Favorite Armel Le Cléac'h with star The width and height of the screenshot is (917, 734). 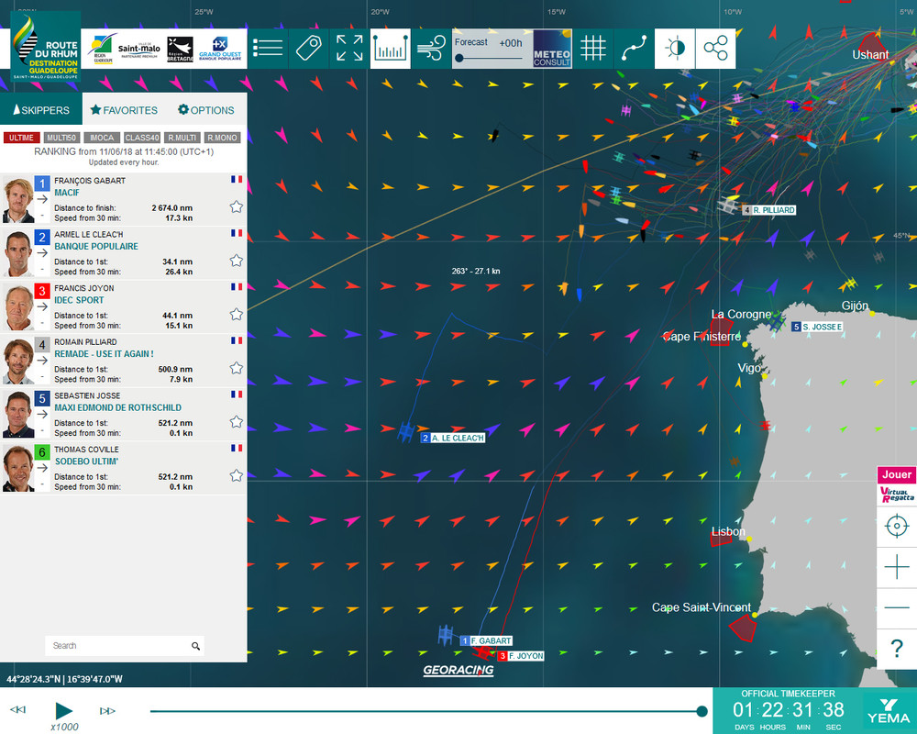click(x=237, y=261)
